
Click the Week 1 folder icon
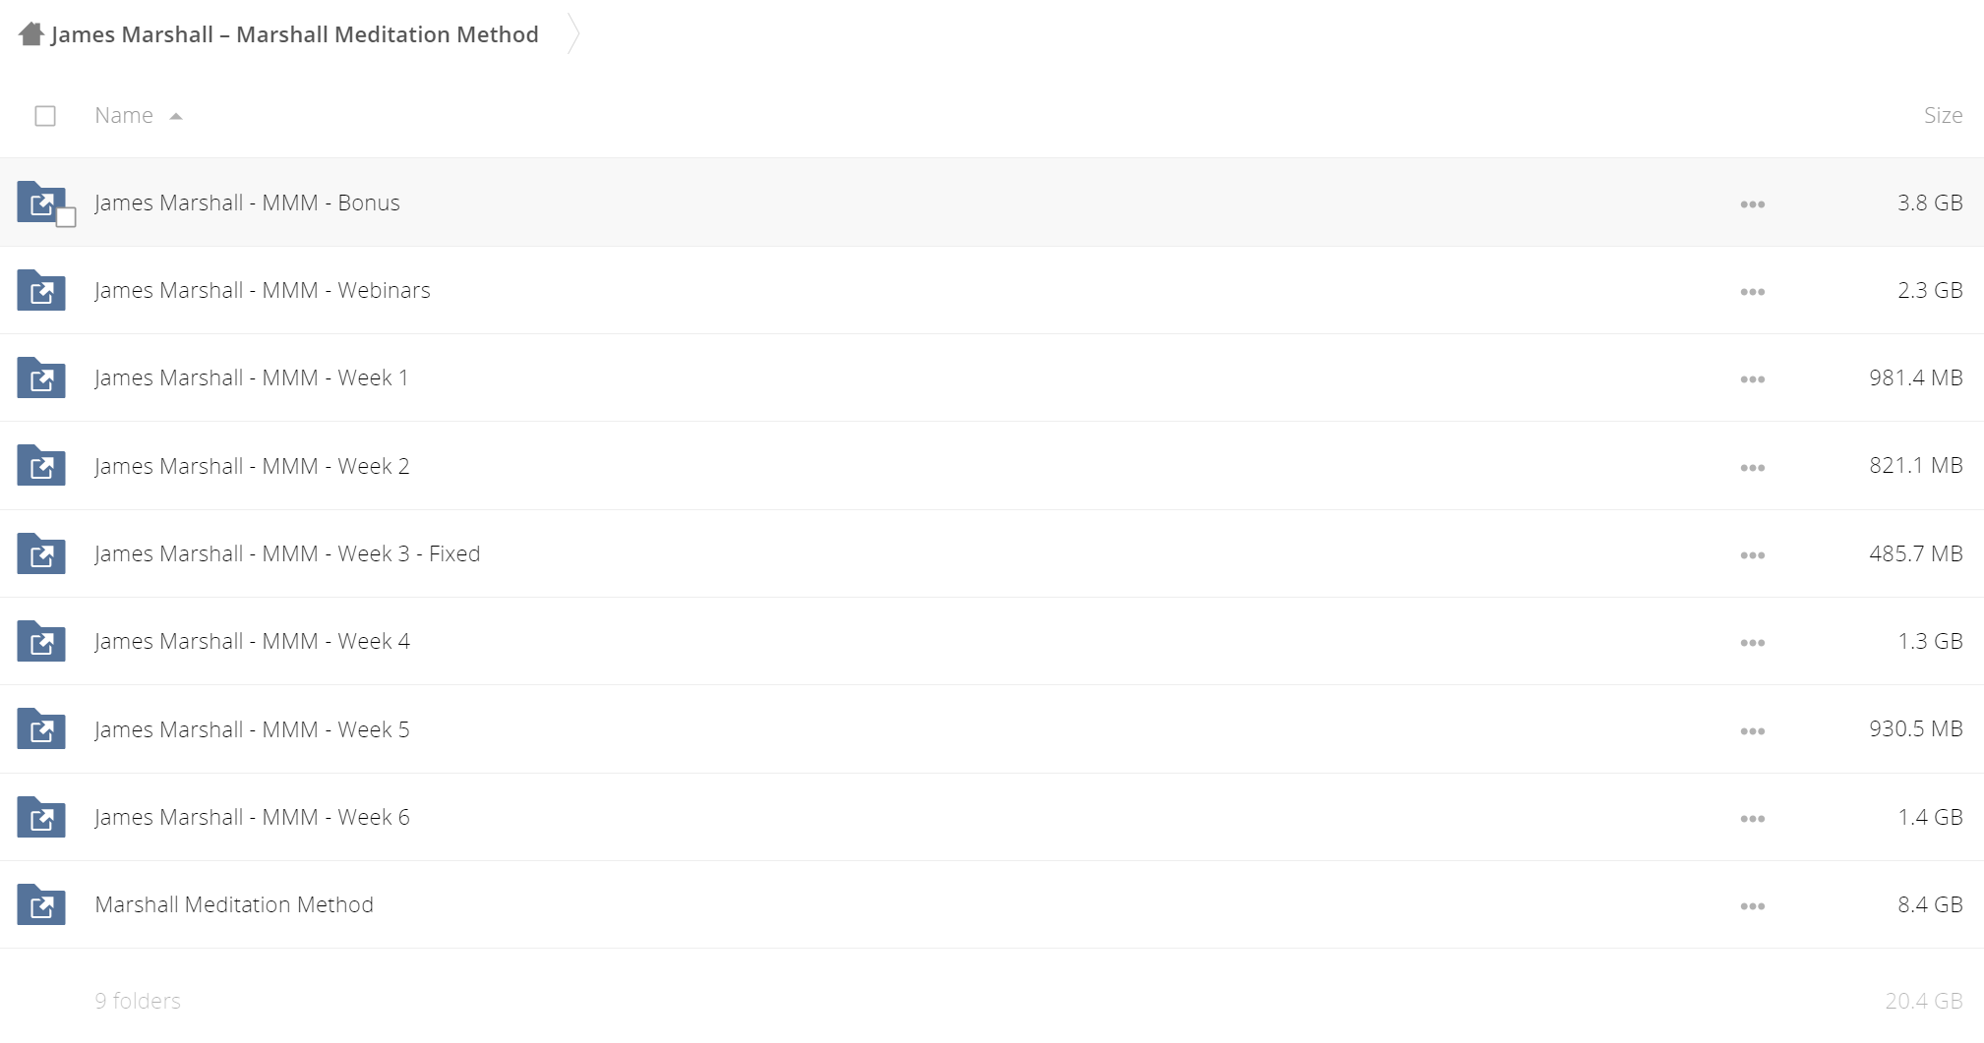[x=41, y=377]
